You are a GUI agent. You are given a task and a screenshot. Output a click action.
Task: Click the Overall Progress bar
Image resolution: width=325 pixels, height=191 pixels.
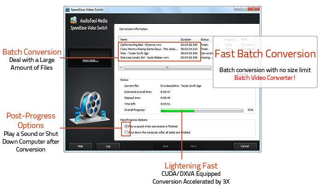pos(202,110)
